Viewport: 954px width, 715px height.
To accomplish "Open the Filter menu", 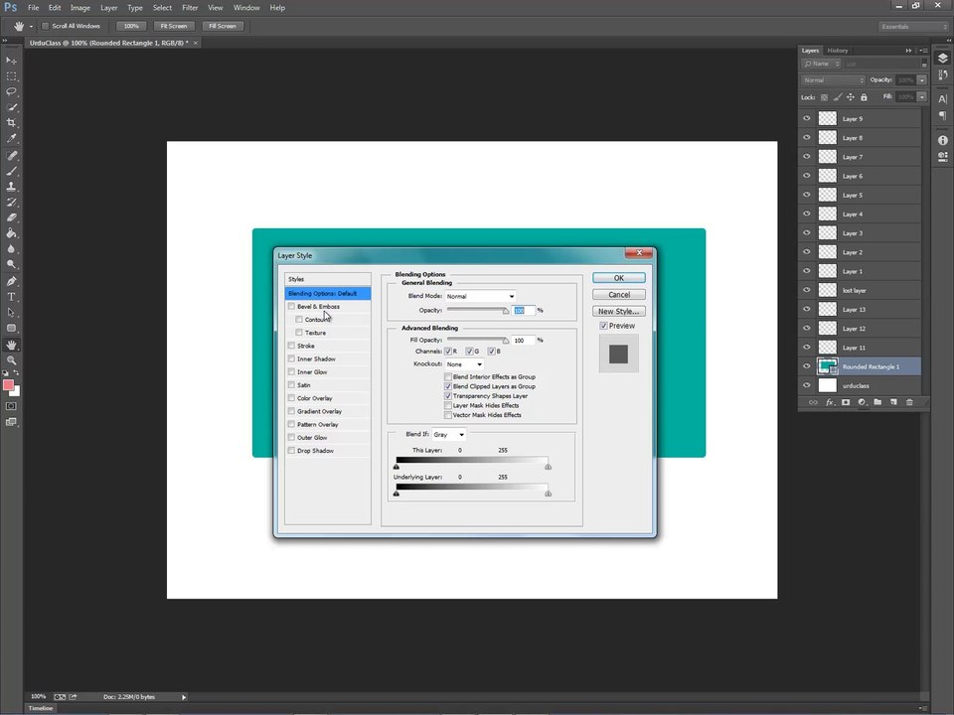I will tap(190, 8).
